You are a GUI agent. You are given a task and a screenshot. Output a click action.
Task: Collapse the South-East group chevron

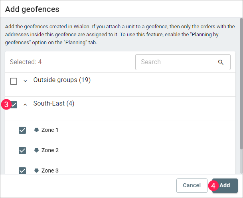click(25, 105)
